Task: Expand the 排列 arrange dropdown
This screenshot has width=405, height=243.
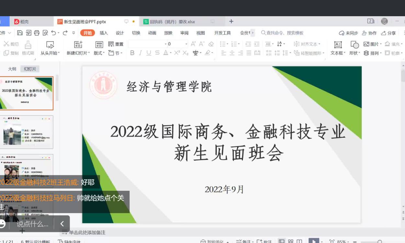Action: click(373, 53)
